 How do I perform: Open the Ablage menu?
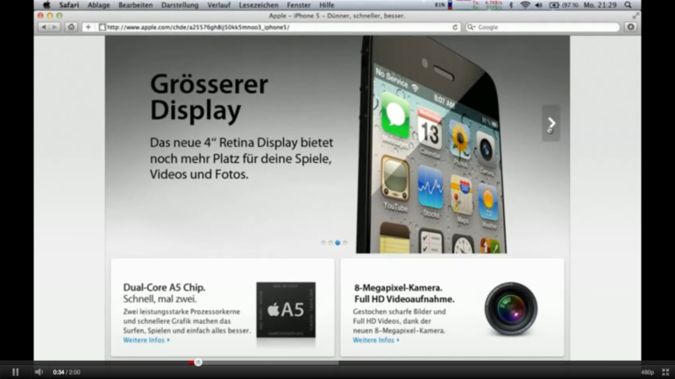[98, 5]
